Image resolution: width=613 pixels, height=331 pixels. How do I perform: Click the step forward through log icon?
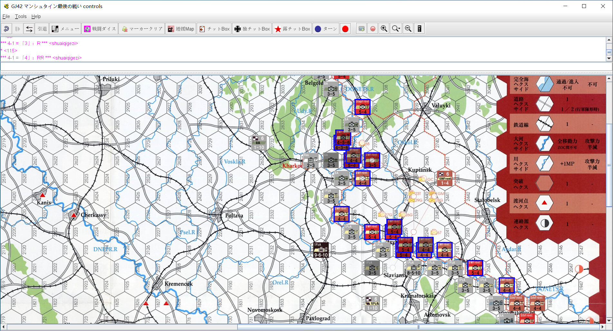[x=18, y=29]
